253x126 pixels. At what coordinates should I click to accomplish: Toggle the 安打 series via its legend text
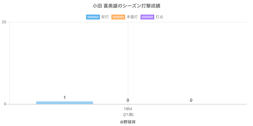[x=105, y=17]
